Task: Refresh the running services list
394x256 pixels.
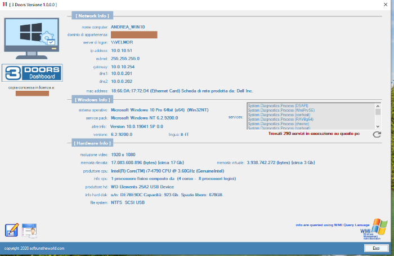Action: click(x=377, y=134)
